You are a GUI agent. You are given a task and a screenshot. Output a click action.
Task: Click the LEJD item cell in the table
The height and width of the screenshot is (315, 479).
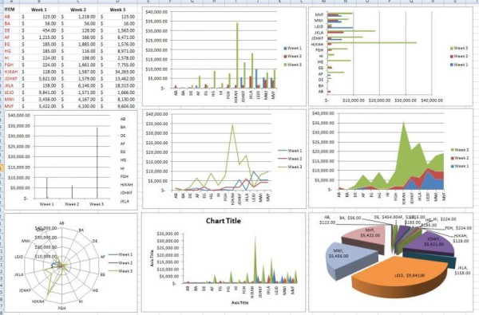click(11, 93)
